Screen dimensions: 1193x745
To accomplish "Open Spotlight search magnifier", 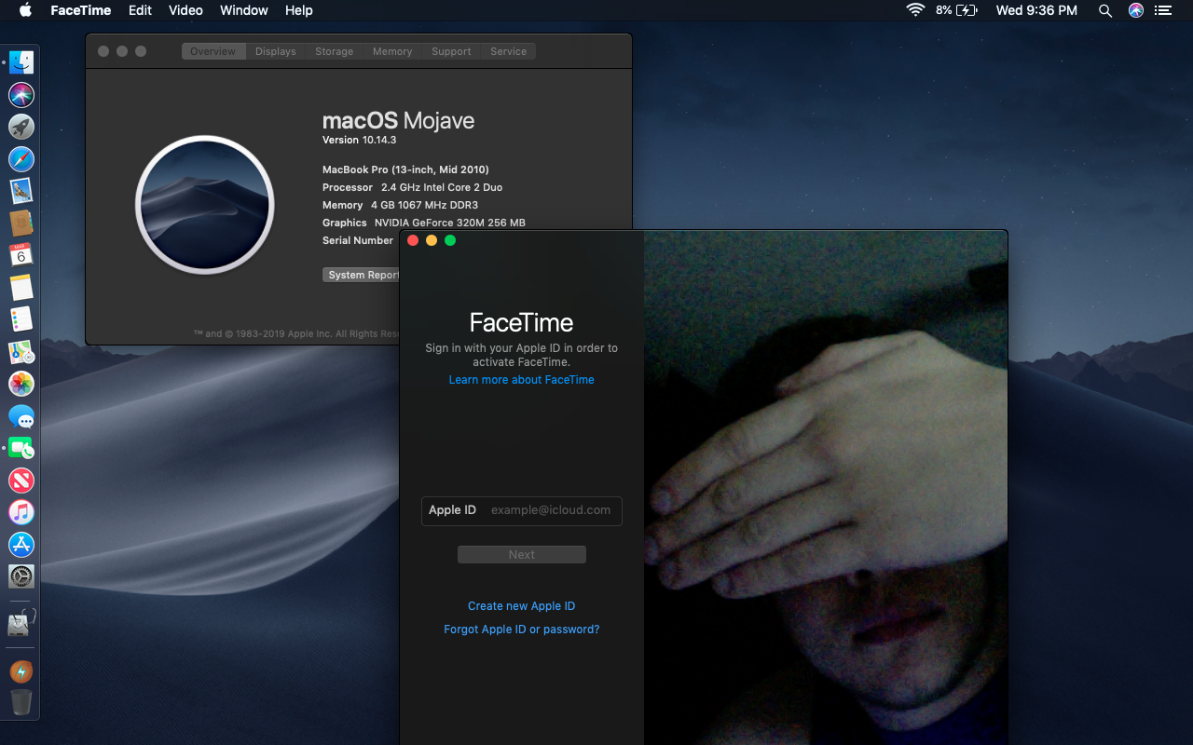I will point(1105,10).
